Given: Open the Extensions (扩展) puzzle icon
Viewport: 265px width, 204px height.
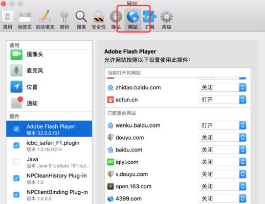Looking at the screenshot, I should [149, 16].
